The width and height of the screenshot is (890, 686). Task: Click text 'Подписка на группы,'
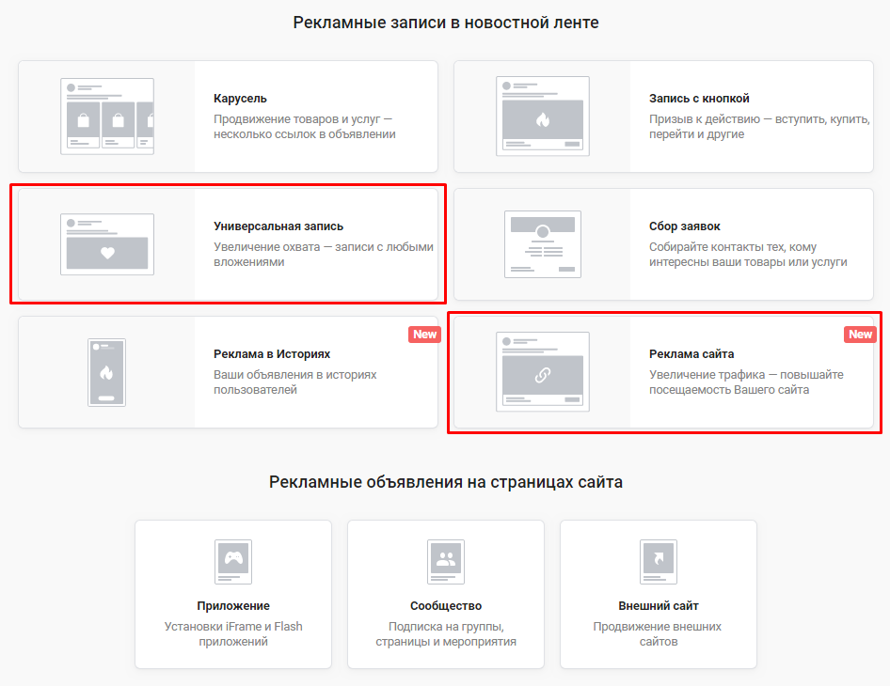446,627
